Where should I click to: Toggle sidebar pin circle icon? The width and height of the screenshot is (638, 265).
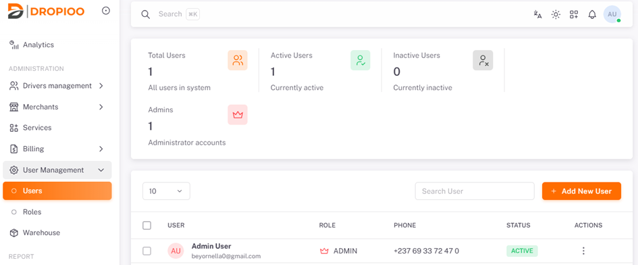[106, 11]
